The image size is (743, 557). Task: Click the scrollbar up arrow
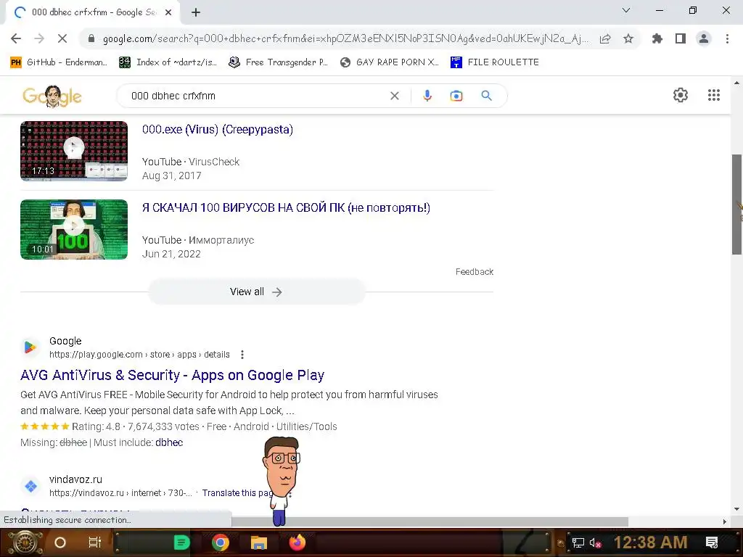pyautogui.click(x=737, y=83)
